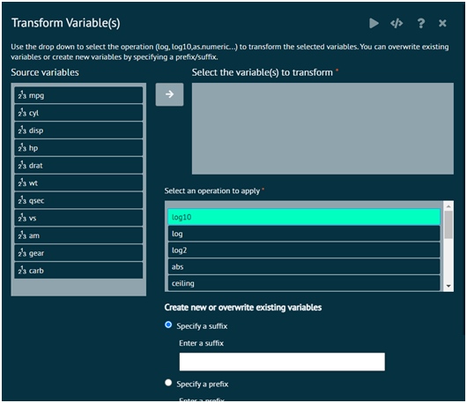Choose the qsec source variable

78,200
